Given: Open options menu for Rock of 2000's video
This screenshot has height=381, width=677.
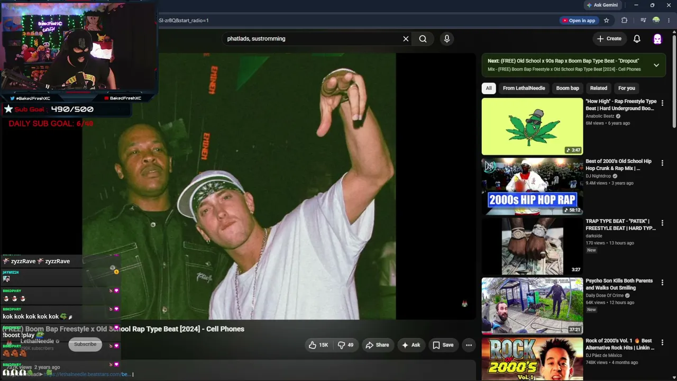Looking at the screenshot, I should point(662,342).
